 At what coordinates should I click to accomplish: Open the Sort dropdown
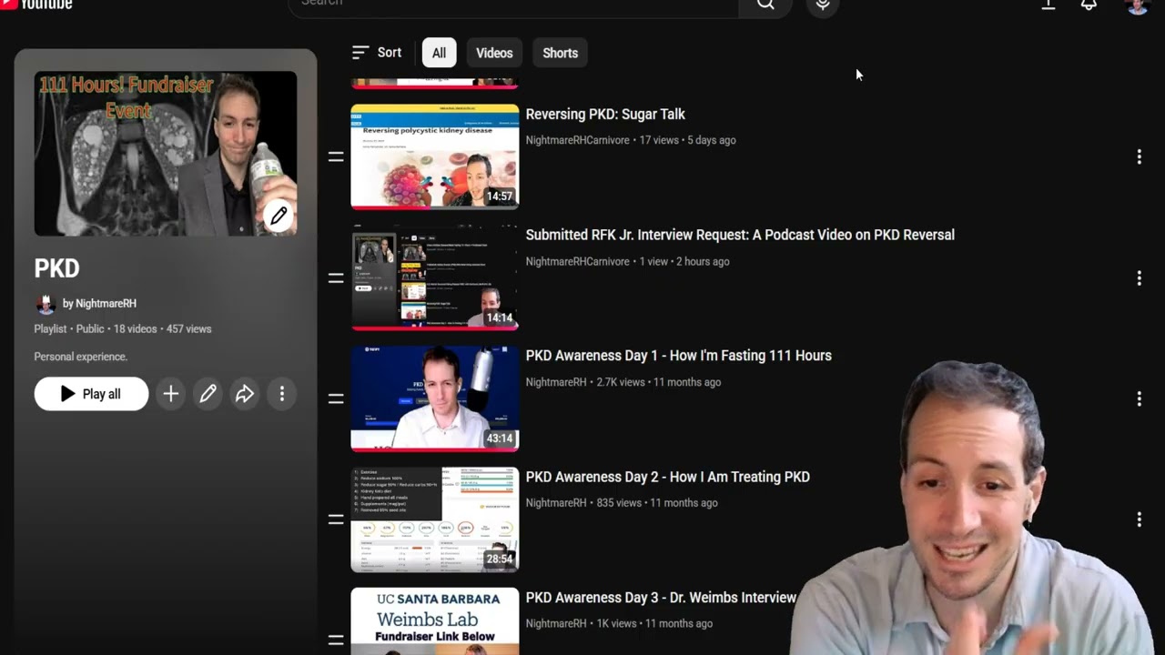[x=377, y=53]
